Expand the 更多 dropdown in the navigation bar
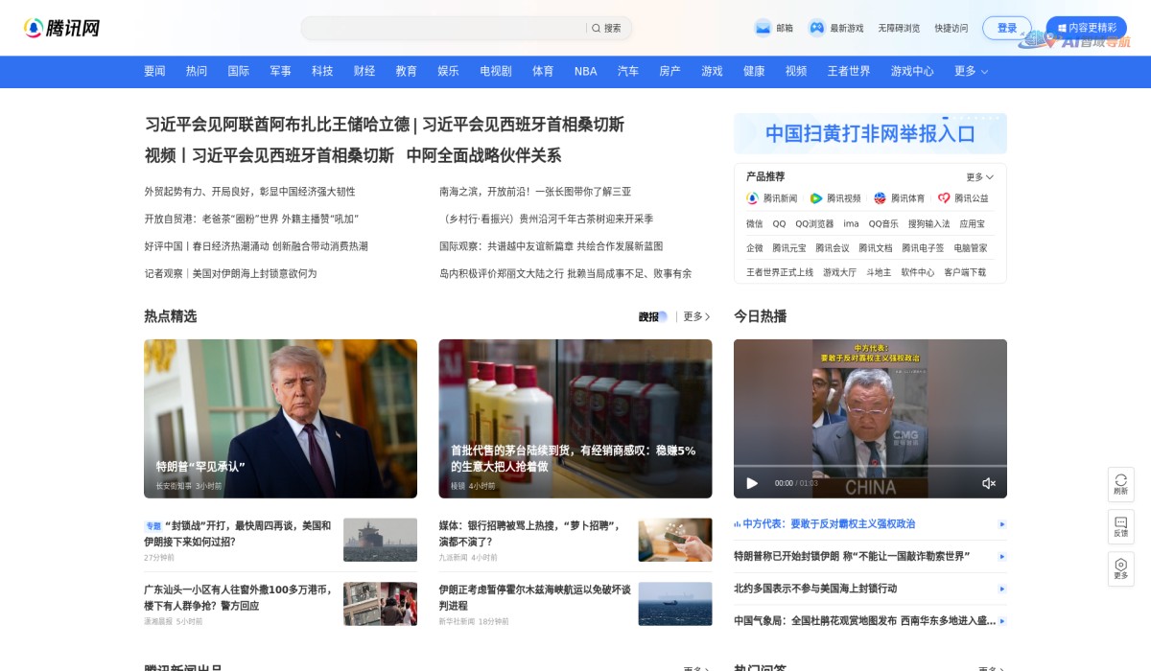This screenshot has width=1151, height=671. pos(970,71)
